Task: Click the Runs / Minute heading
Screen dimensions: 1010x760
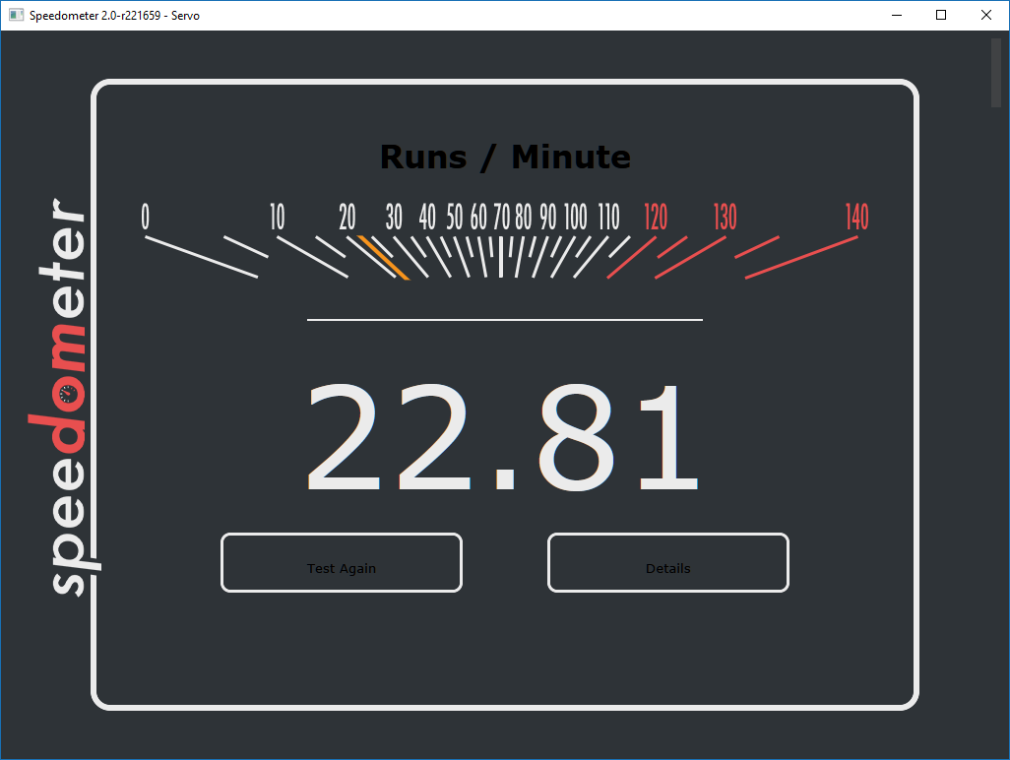Action: [505, 158]
